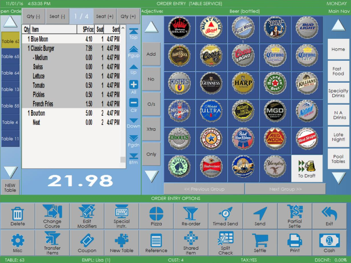Image resolution: width=351 pixels, height=263 pixels.
Task: Switch to Table 65 order
Action: [x=10, y=56]
